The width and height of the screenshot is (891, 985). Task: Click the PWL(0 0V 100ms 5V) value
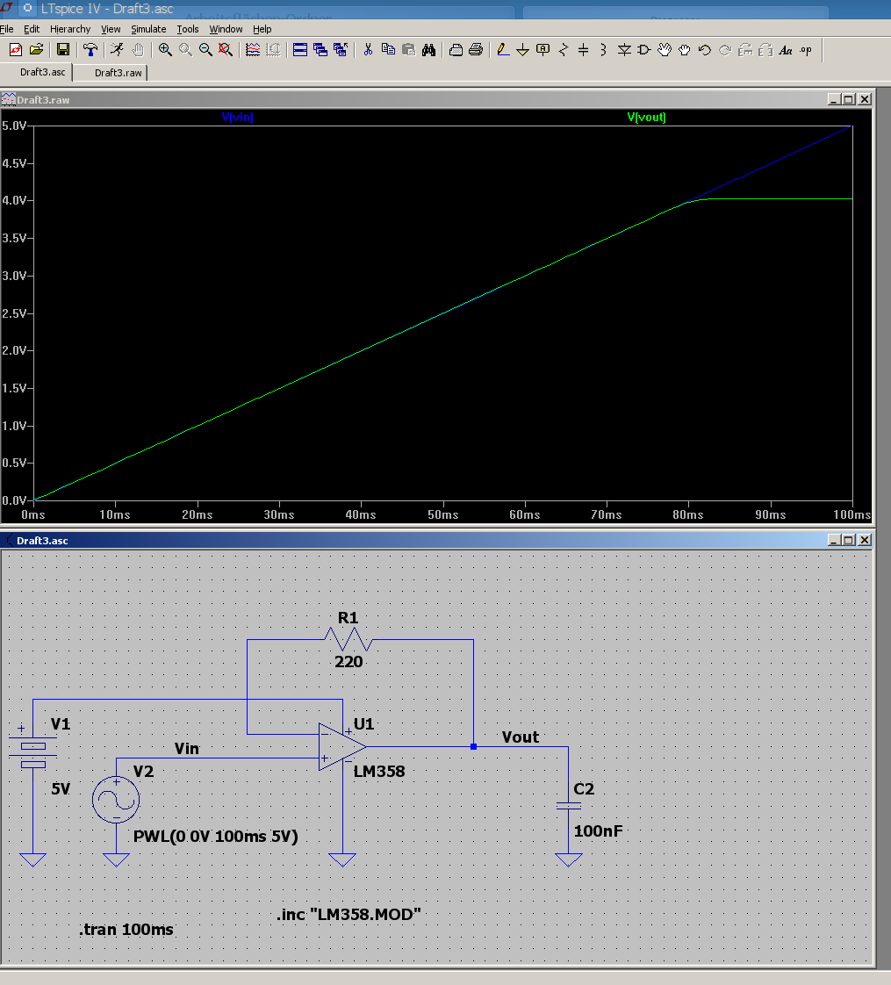(216, 837)
